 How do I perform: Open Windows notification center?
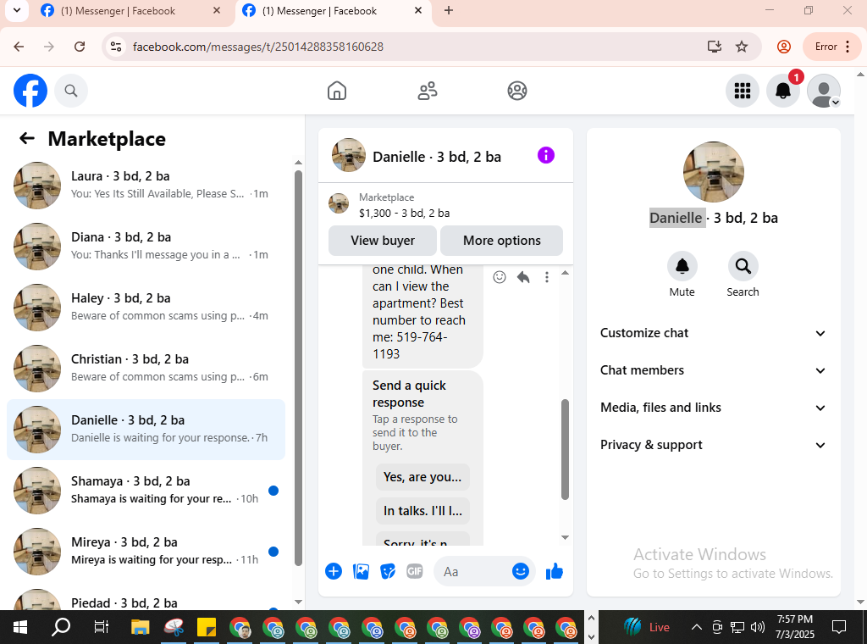[x=839, y=627]
